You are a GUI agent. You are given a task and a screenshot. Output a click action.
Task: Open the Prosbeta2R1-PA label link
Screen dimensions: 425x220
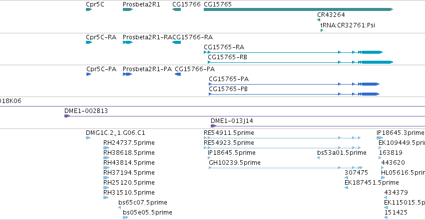tap(147, 69)
